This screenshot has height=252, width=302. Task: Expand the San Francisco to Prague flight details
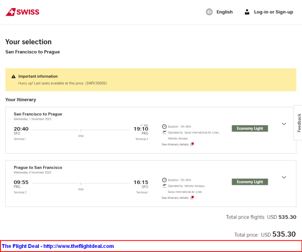tap(284, 124)
